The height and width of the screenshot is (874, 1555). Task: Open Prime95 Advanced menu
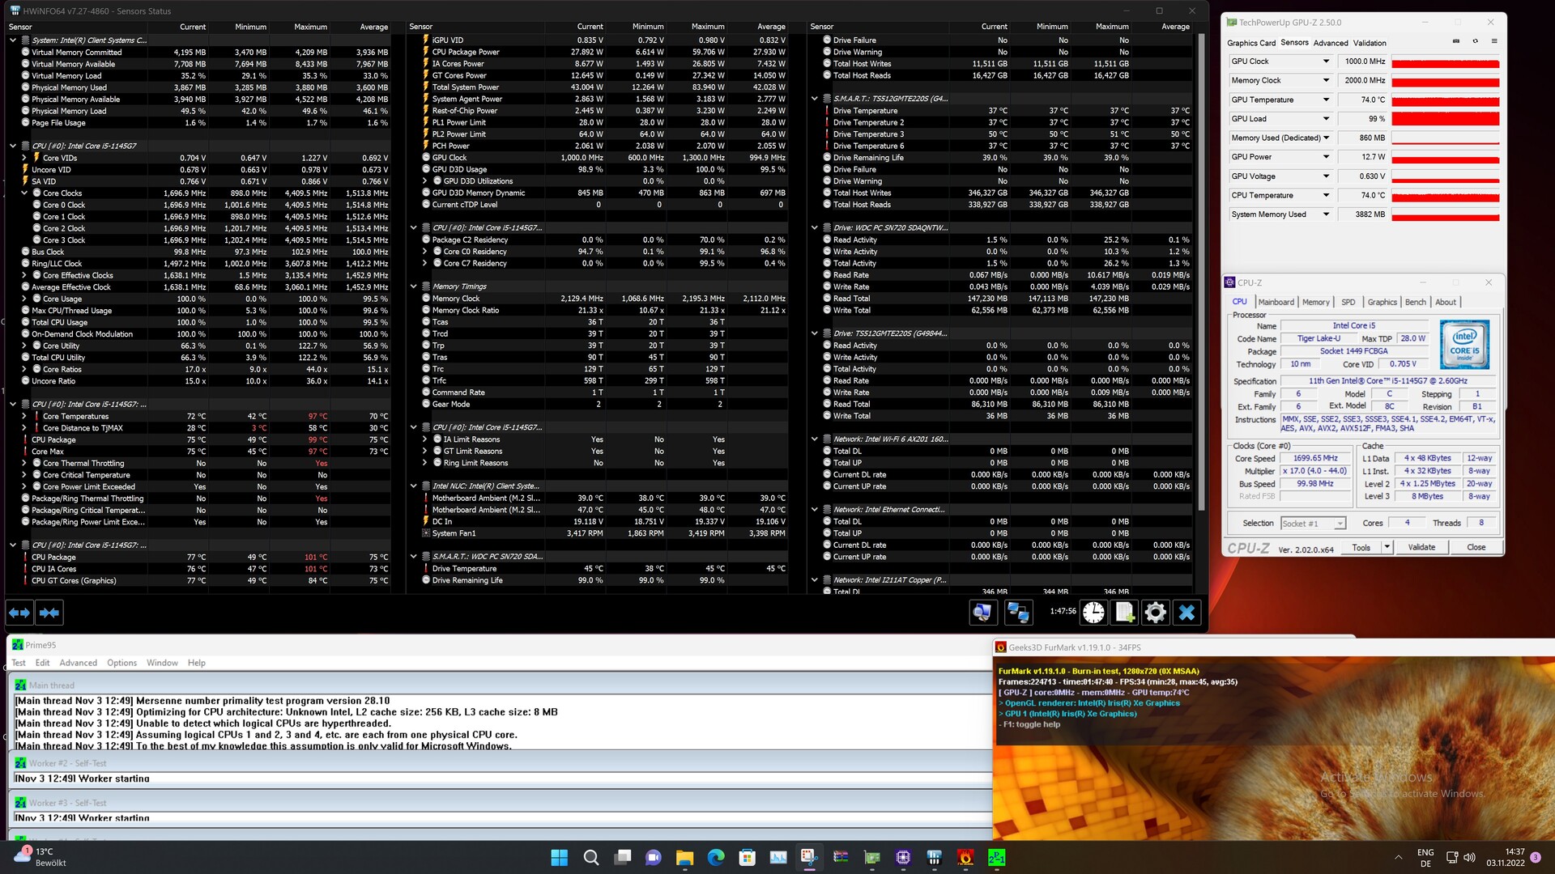(x=78, y=663)
